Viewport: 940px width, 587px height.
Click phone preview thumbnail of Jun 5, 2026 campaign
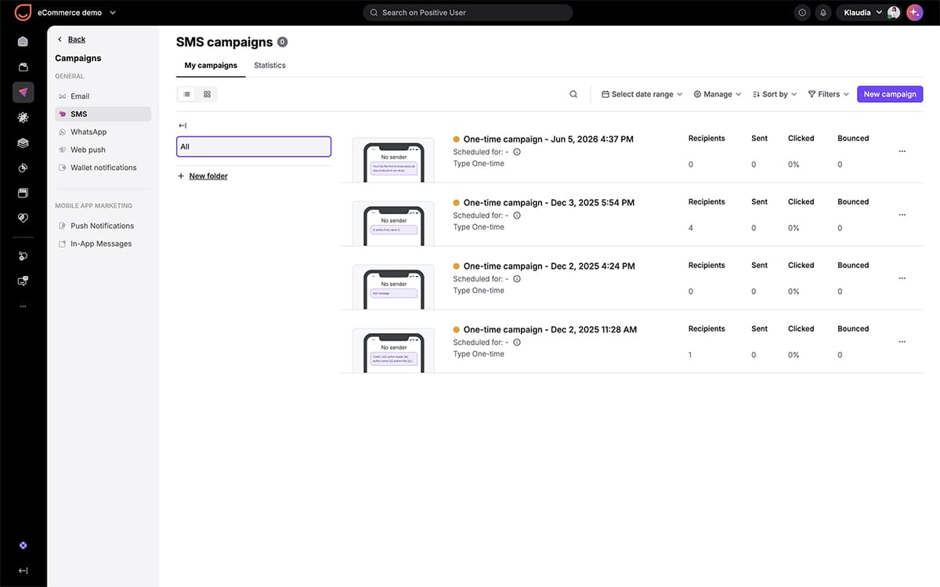click(x=393, y=161)
